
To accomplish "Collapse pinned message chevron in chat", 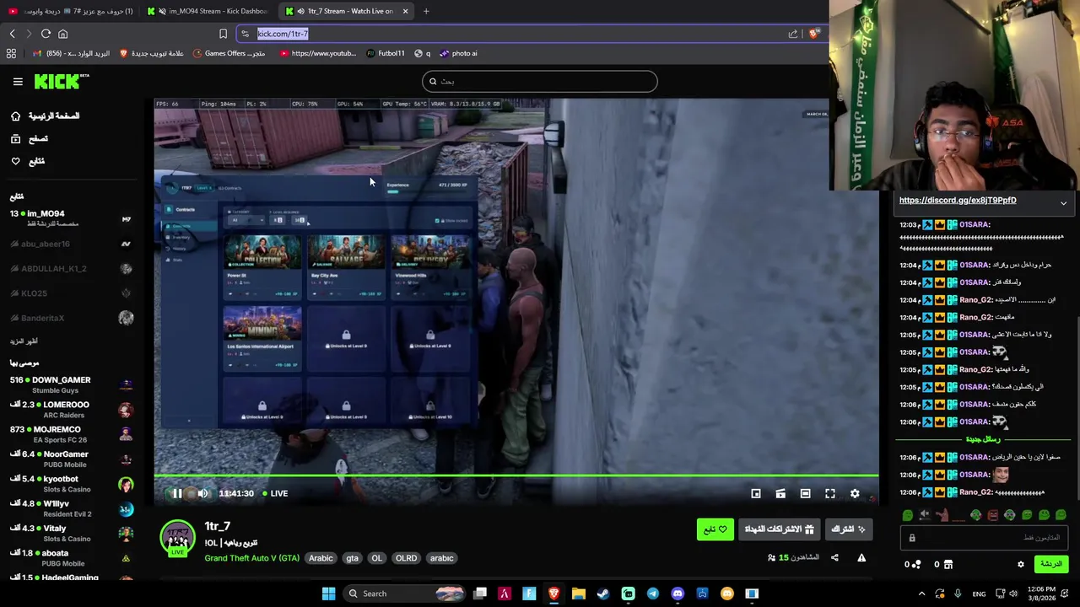I will pyautogui.click(x=1063, y=203).
